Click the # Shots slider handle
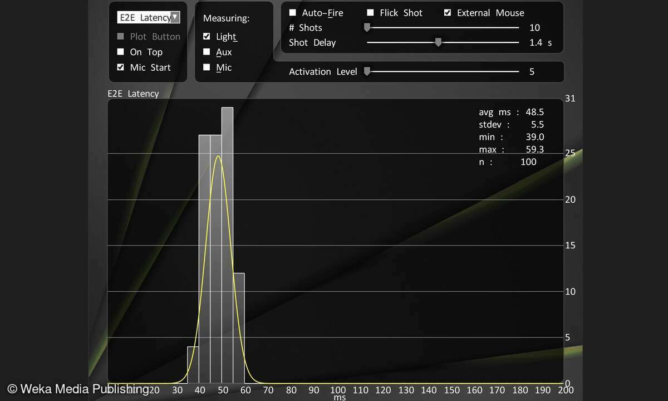This screenshot has height=401, width=668. click(367, 27)
